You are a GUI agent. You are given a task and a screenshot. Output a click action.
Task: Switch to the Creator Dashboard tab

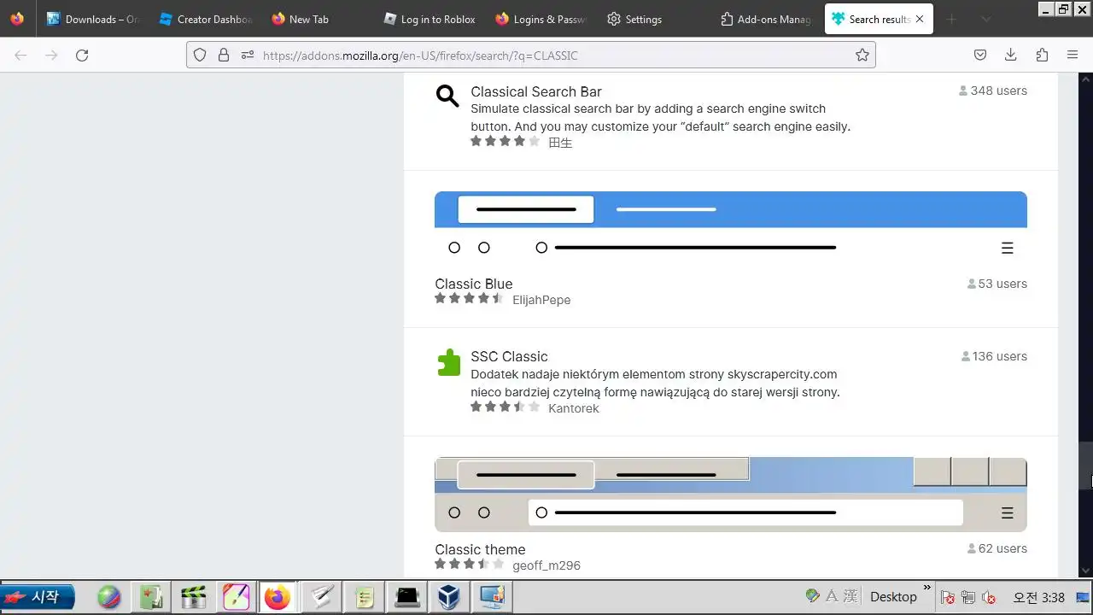(x=206, y=19)
